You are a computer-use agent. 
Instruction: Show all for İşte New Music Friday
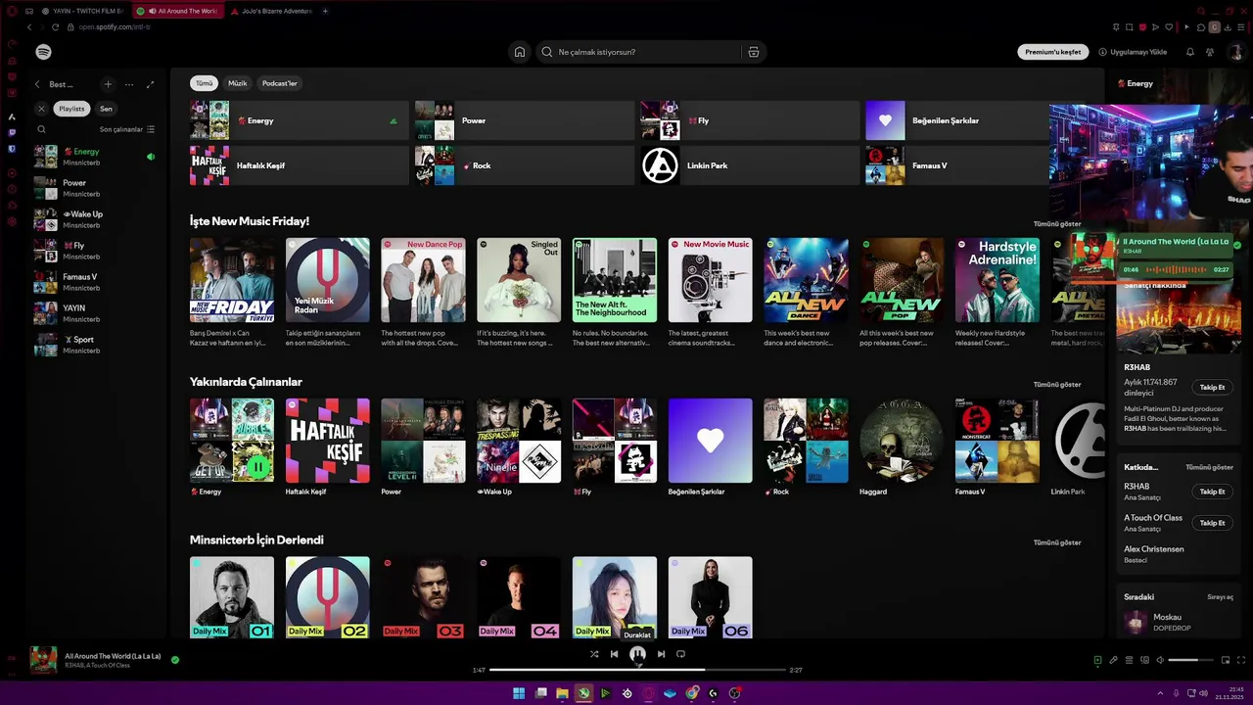1057,224
